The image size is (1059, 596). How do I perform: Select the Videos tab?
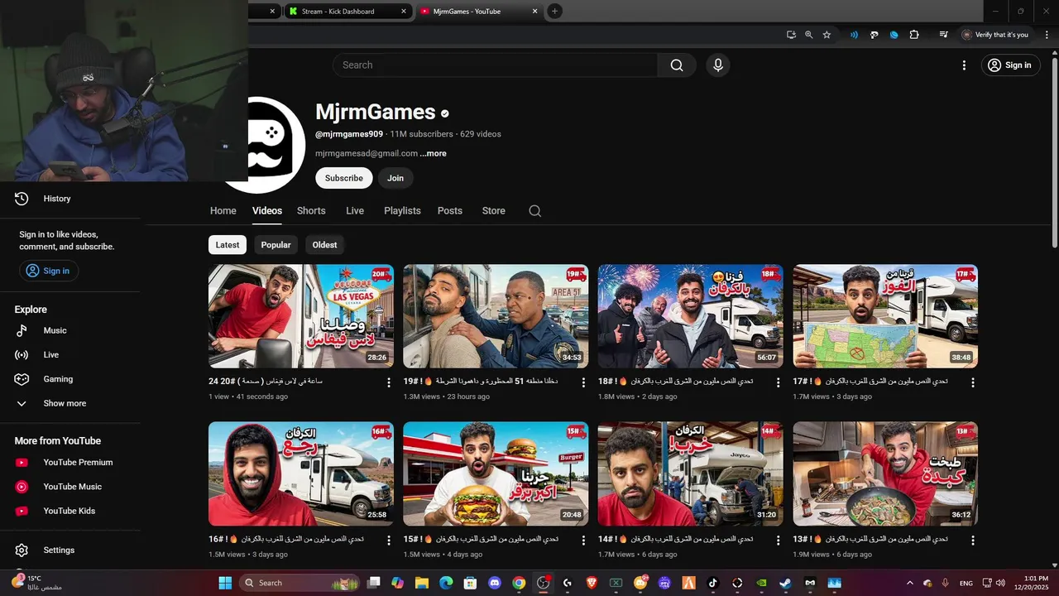pyautogui.click(x=267, y=211)
